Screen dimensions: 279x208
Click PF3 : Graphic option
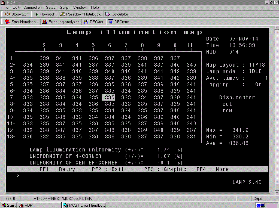pos(165,169)
